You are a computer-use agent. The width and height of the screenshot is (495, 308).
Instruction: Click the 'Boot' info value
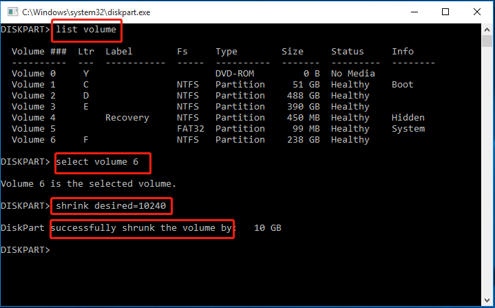point(403,85)
